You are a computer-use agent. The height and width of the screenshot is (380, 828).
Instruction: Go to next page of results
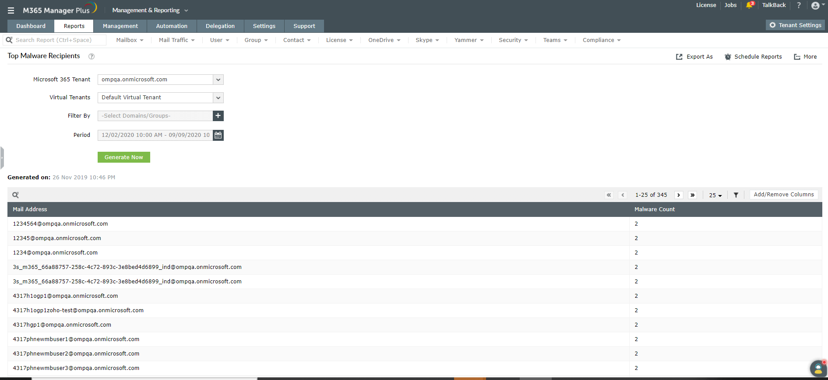click(x=679, y=195)
